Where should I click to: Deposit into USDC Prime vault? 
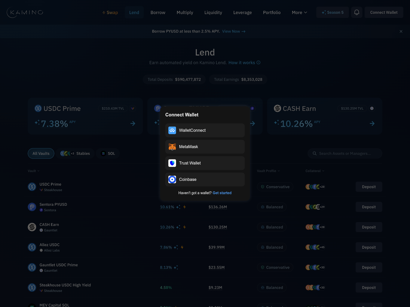pyautogui.click(x=369, y=187)
